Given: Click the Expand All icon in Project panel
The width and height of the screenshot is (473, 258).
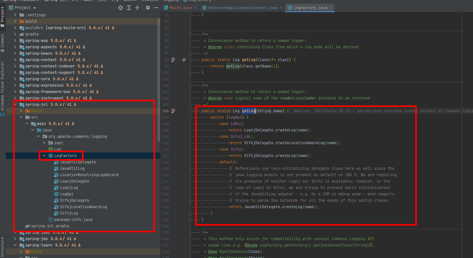Looking at the screenshot, I should (129, 8).
